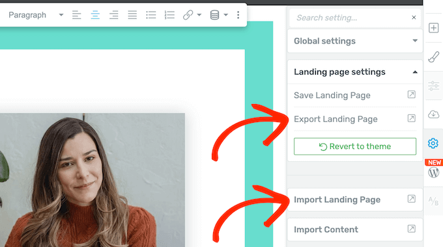The image size is (443, 247).
Task: Insert dynamic text database icon
Action: point(214,15)
